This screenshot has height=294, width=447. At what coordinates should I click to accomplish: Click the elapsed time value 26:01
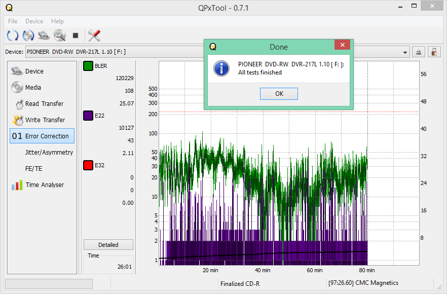point(125,267)
